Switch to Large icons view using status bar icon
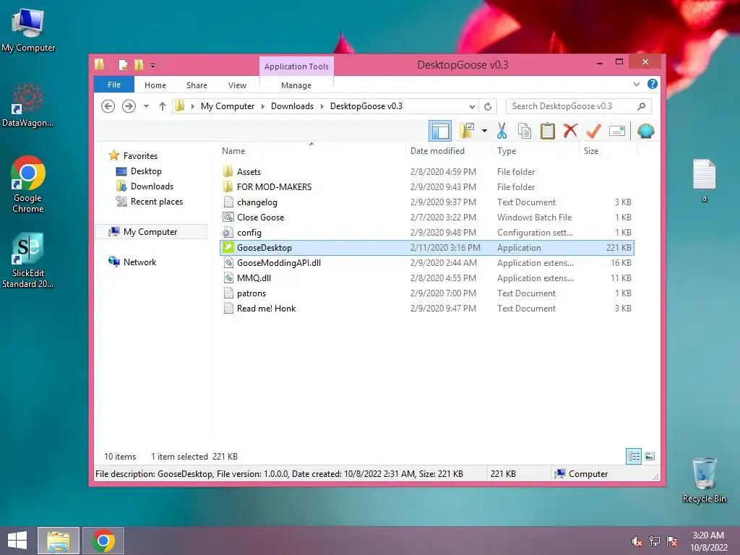The image size is (740, 555). [650, 456]
